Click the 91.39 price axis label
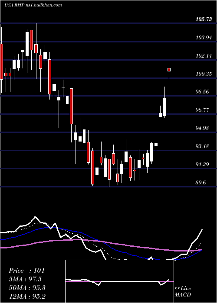The image size is (217, 303). [202, 164]
